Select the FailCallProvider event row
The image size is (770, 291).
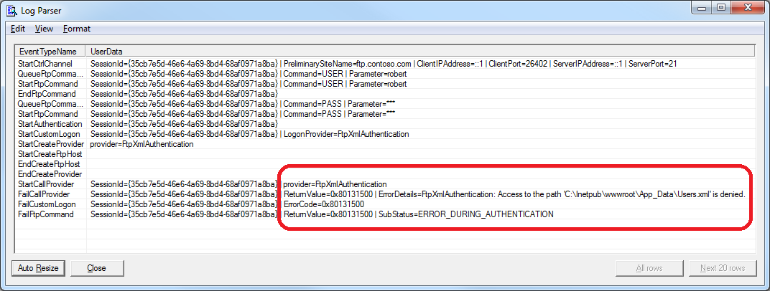pos(44,194)
